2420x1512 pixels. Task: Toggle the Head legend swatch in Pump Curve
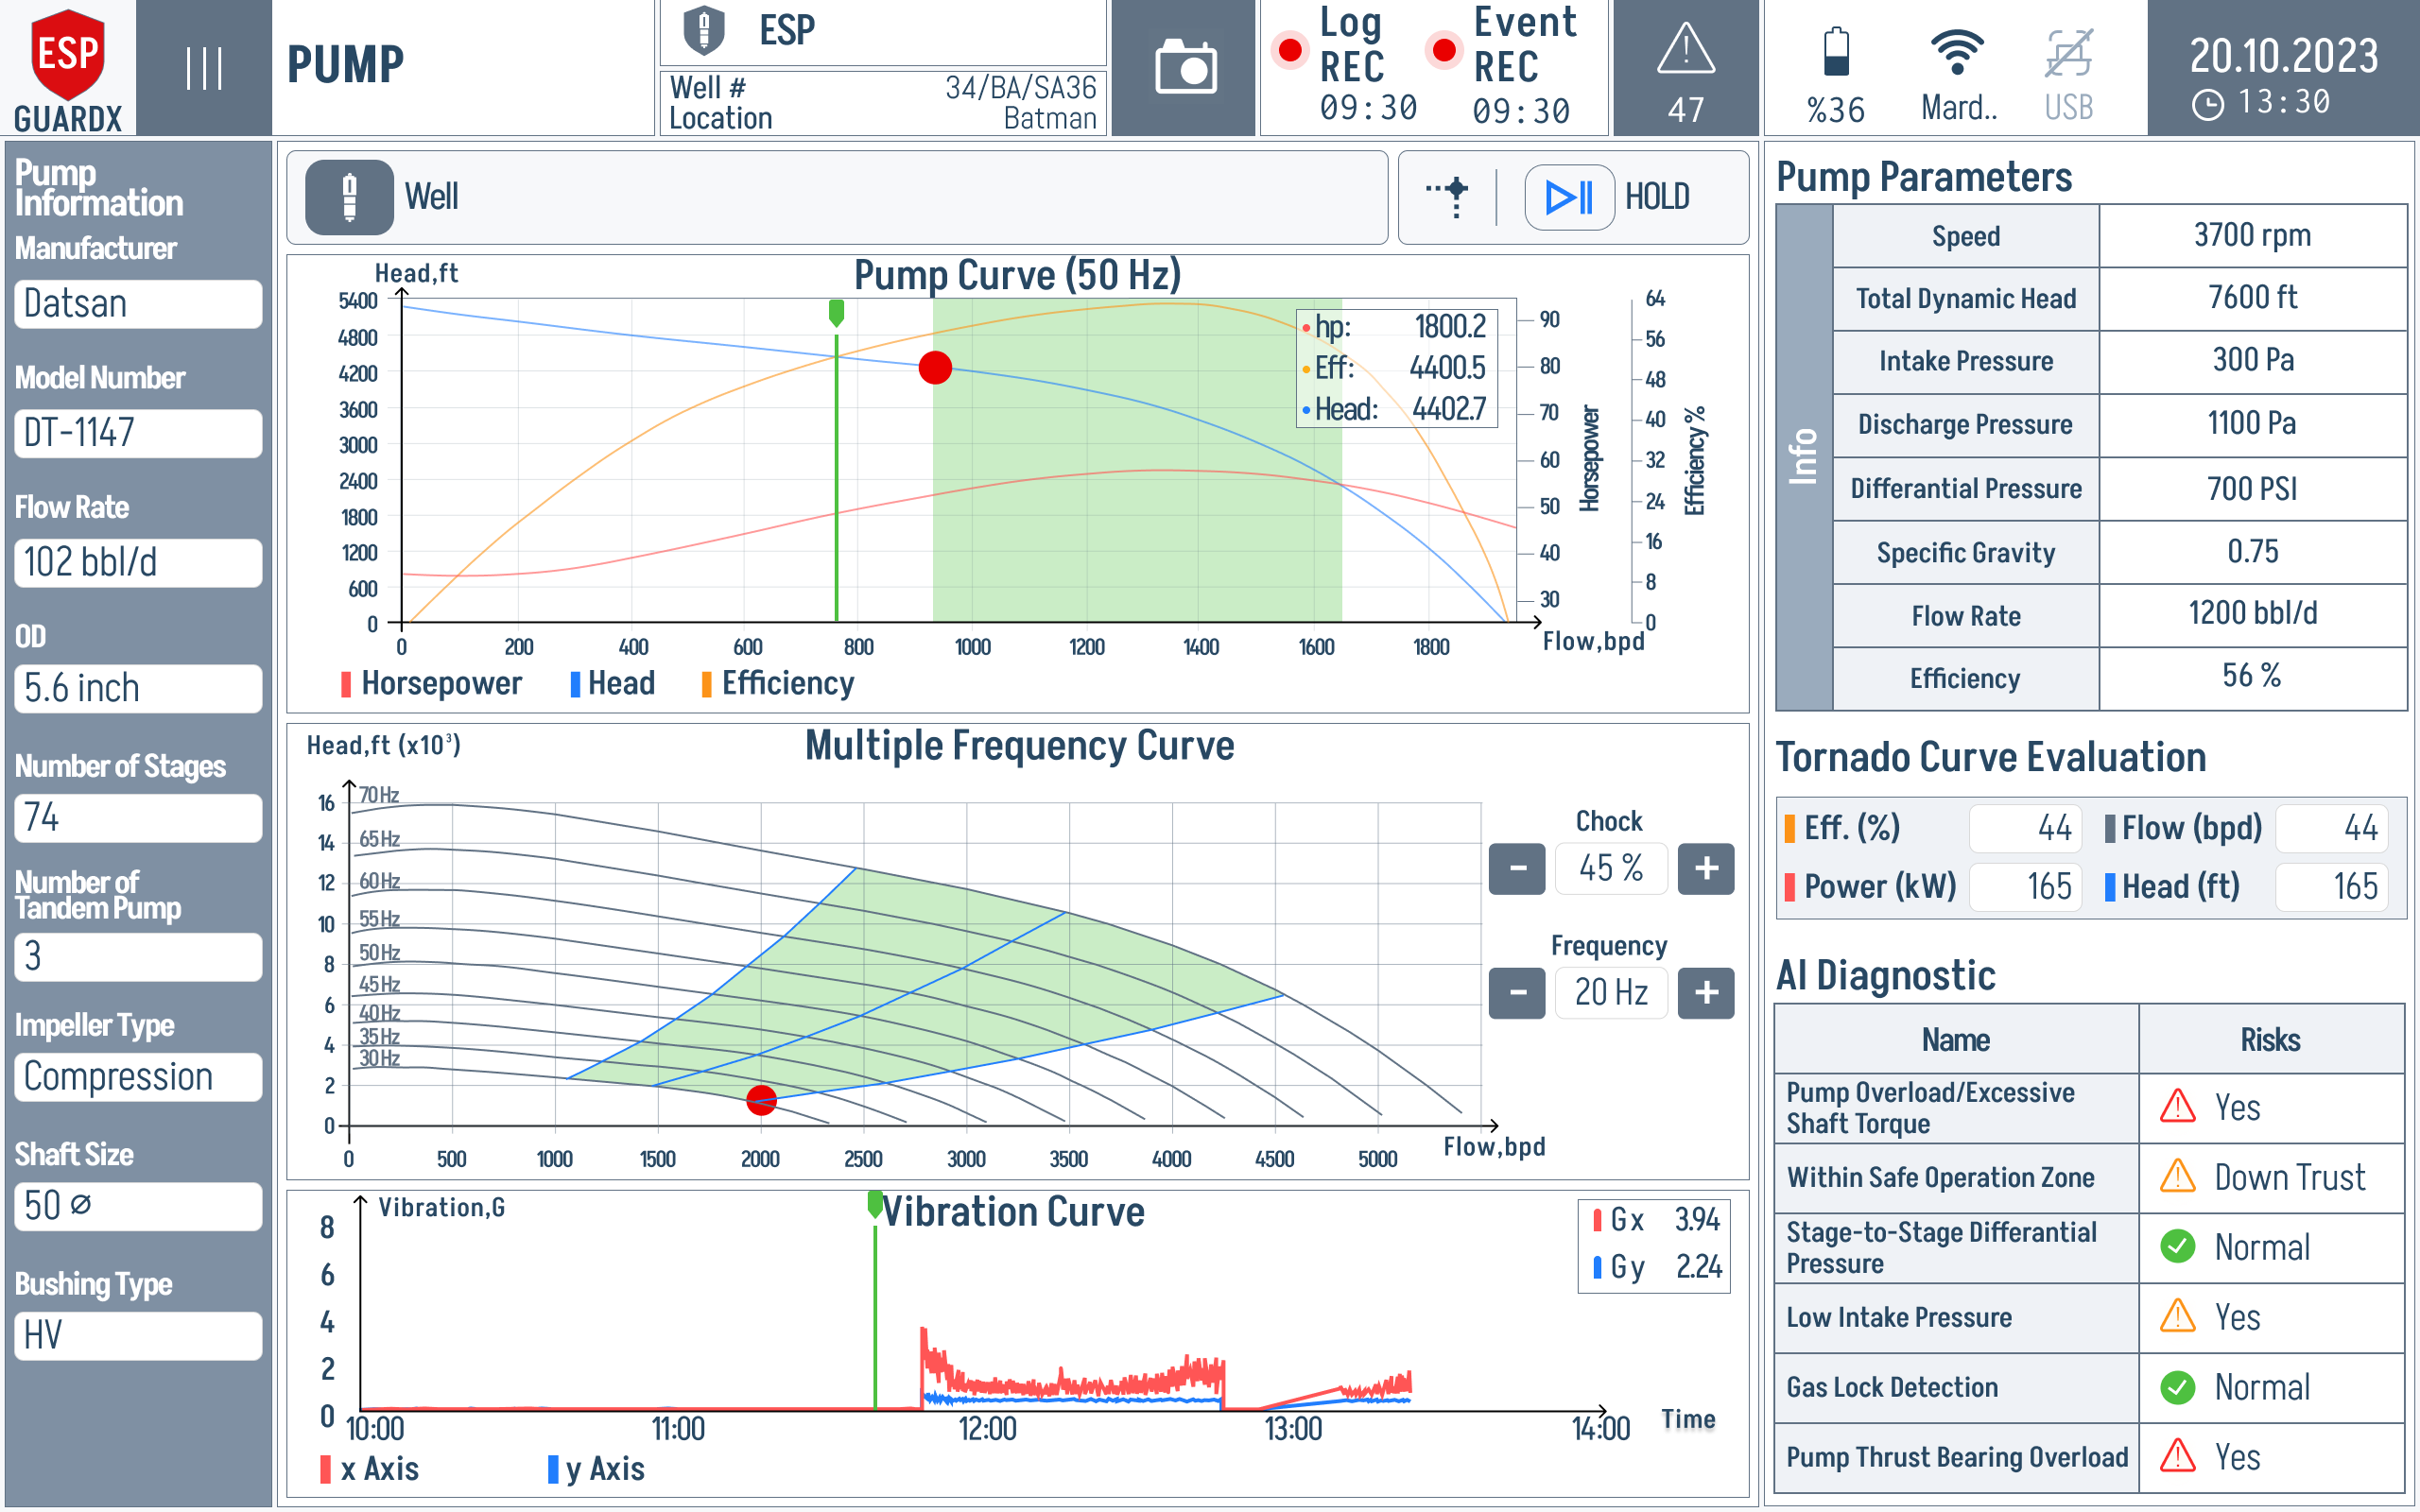pos(575,684)
